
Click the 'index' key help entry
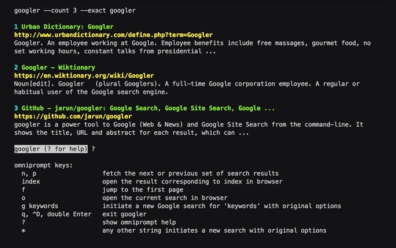click(31, 182)
